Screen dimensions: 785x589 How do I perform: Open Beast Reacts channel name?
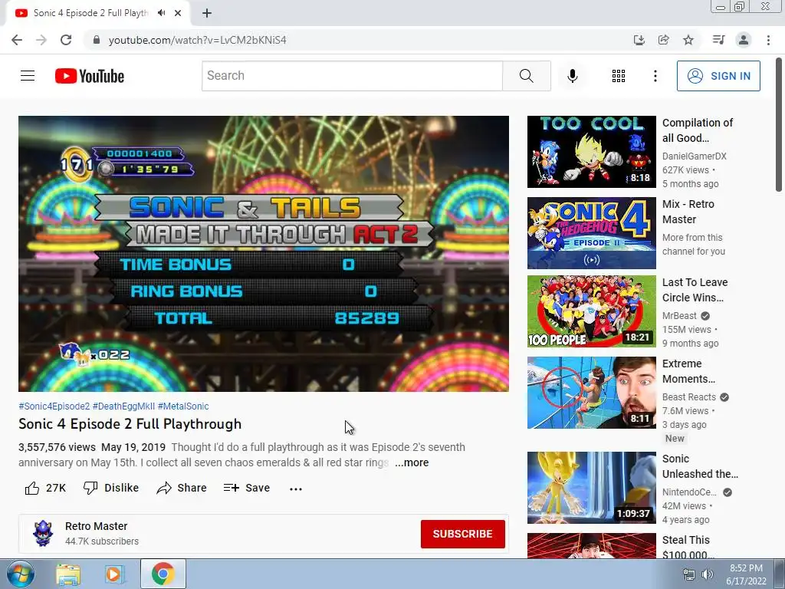689,397
